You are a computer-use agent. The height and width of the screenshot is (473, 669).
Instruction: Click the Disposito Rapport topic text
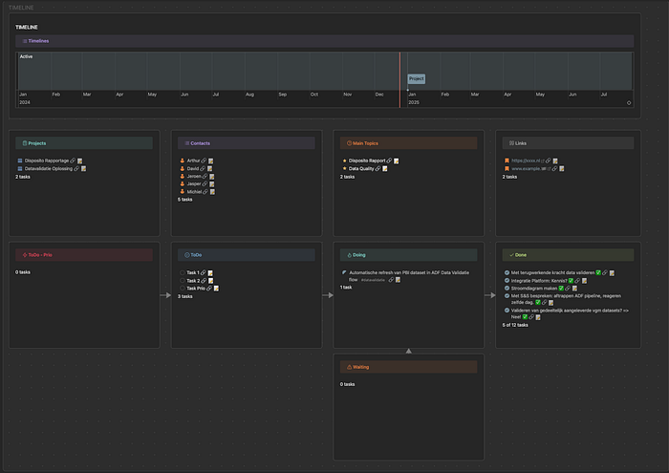coord(367,161)
